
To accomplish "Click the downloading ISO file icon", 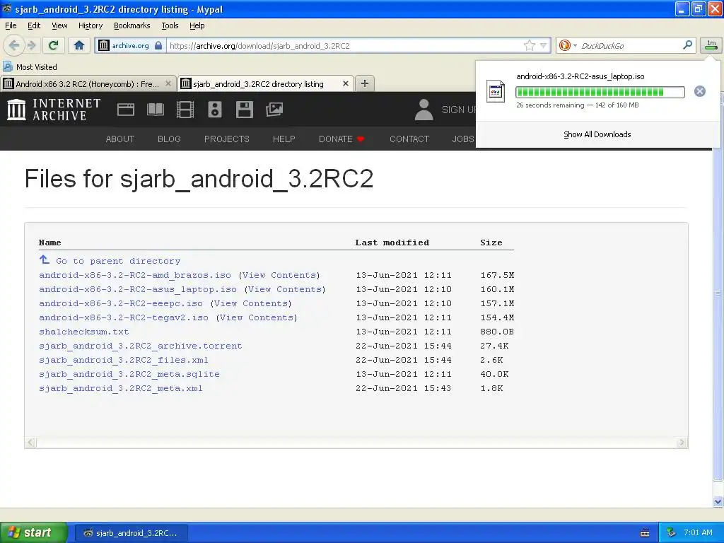I will pyautogui.click(x=496, y=91).
